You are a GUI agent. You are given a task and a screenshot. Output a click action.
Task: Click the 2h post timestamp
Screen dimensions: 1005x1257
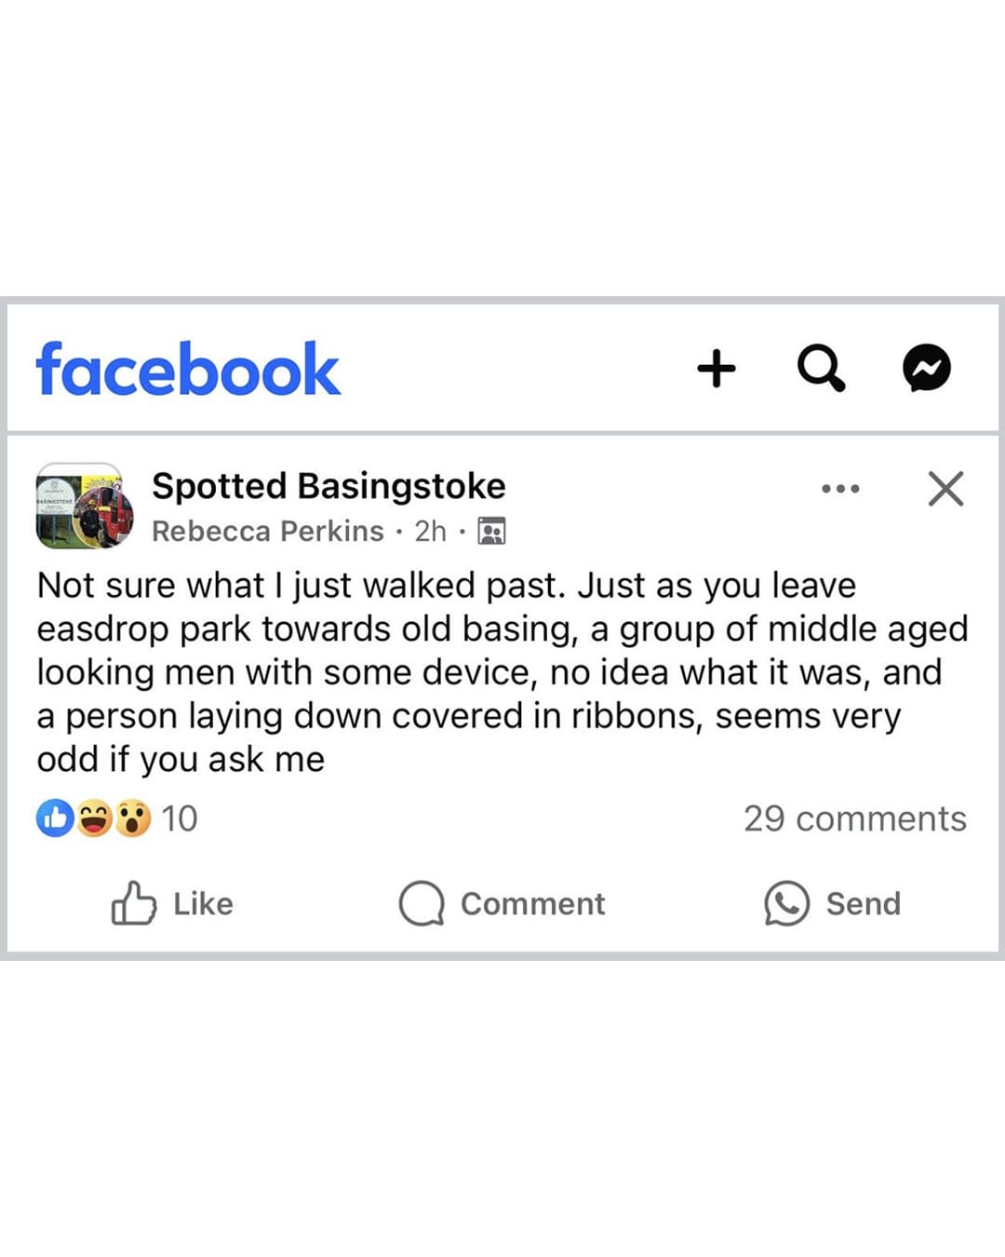click(x=430, y=531)
